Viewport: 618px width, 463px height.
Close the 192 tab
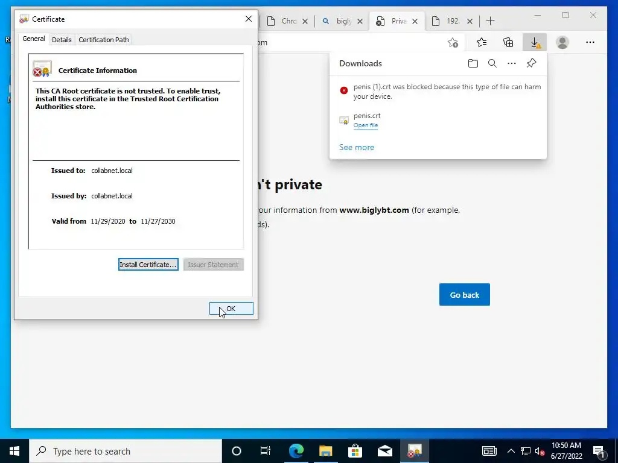470,21
